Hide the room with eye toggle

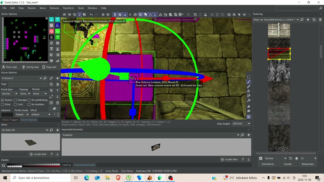54,108
